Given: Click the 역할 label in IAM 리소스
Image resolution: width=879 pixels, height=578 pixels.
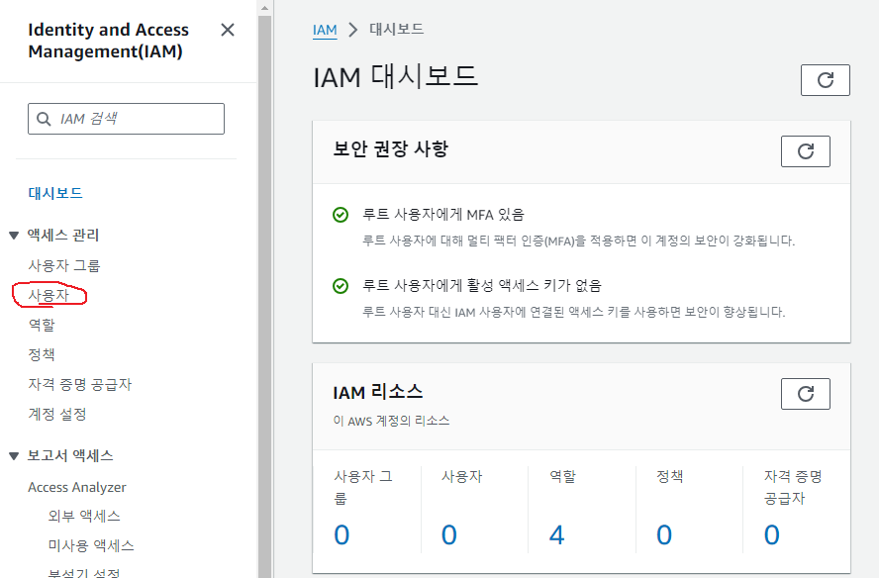Looking at the screenshot, I should 563,476.
